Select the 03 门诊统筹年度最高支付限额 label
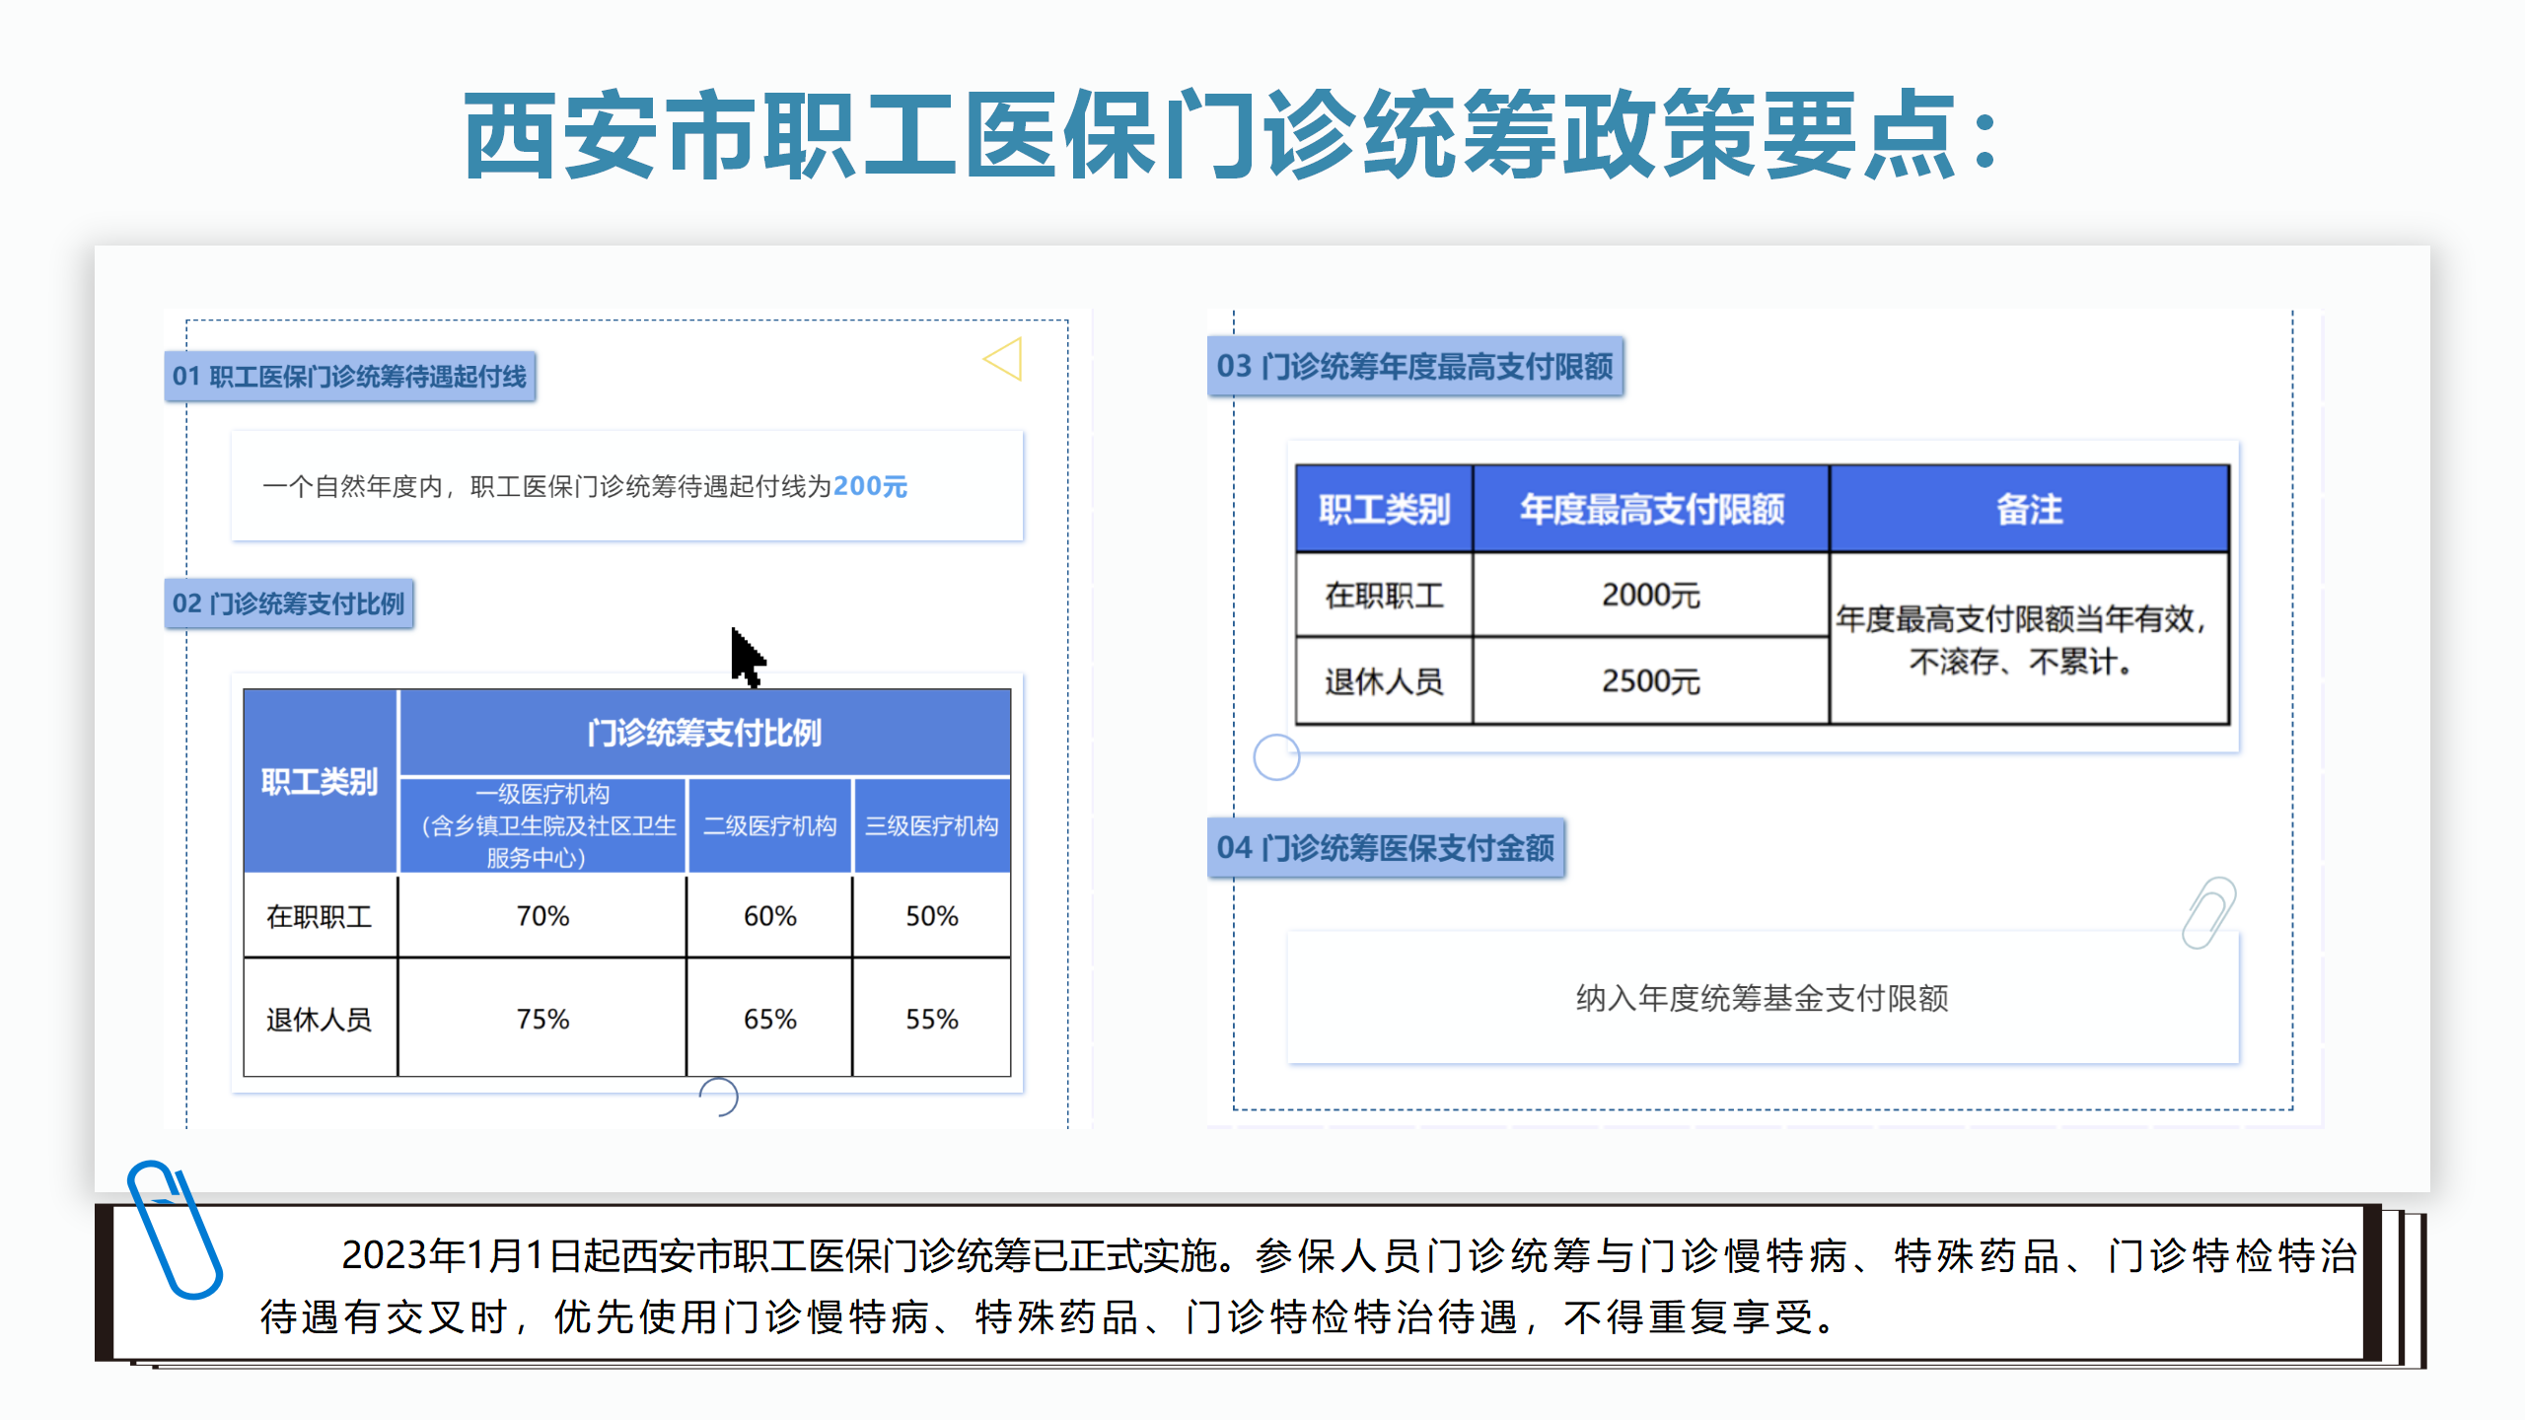 click(1414, 367)
